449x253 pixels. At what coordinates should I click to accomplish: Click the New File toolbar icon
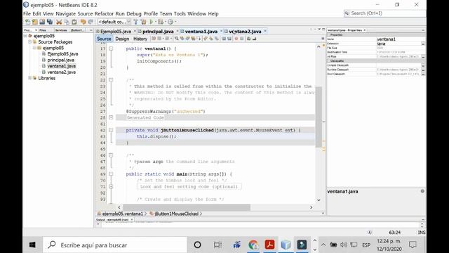[28, 22]
